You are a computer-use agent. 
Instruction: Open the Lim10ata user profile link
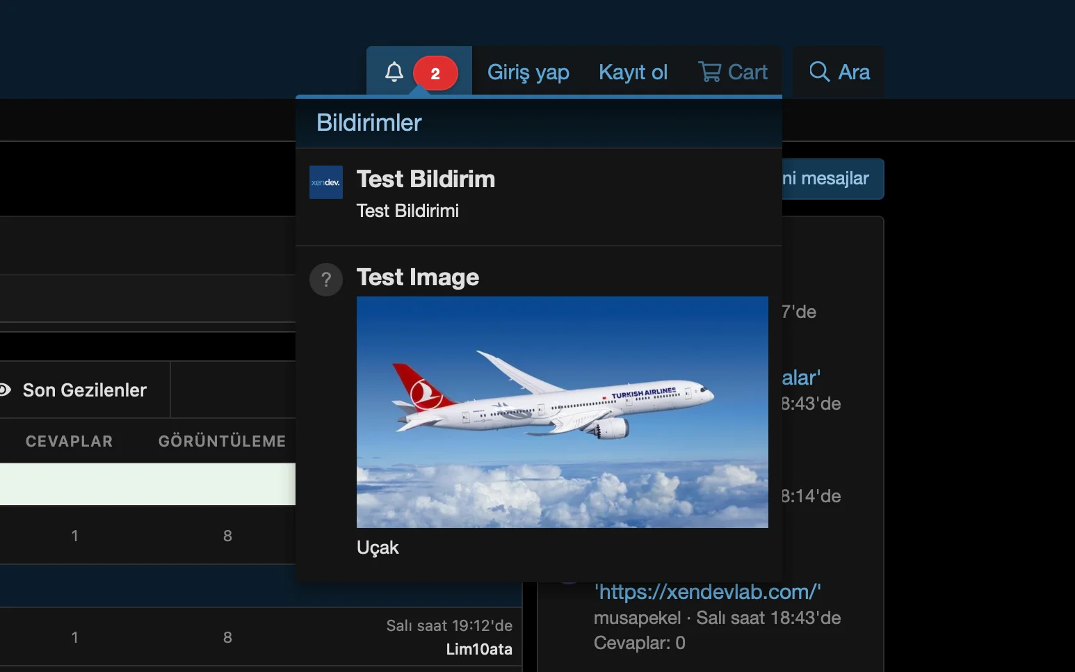click(478, 649)
